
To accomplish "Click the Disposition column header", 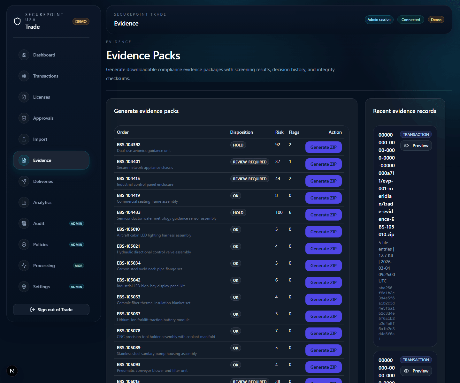I will pos(241,132).
